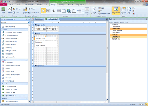Collapse the Queries group

26,30
